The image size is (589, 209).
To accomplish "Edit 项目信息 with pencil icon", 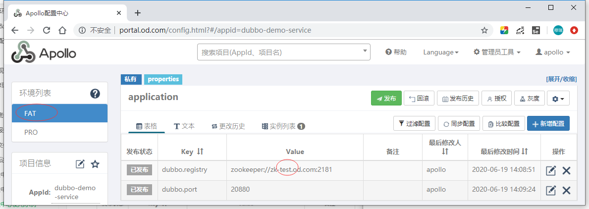I will point(80,164).
